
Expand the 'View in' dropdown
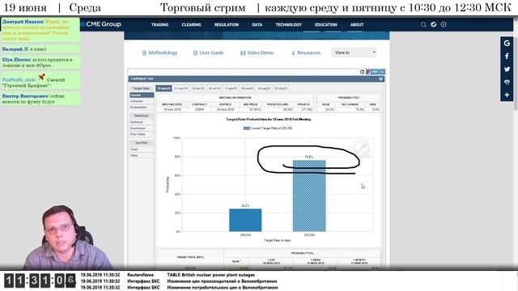point(355,53)
